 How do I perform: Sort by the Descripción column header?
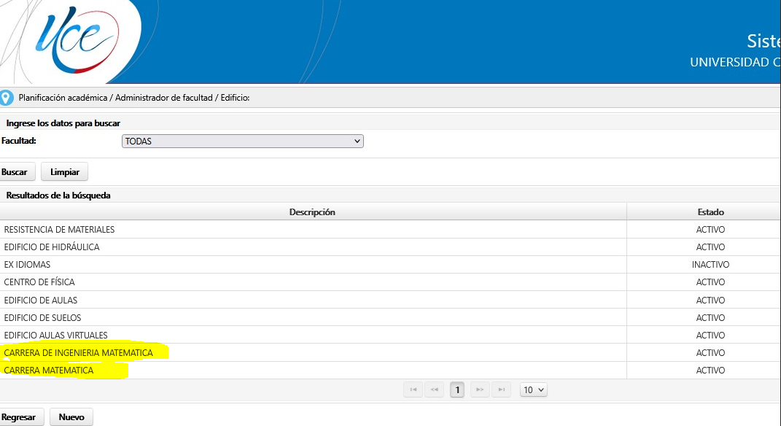tap(312, 212)
